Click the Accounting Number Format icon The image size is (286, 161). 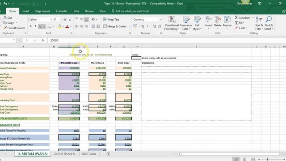click(135, 26)
